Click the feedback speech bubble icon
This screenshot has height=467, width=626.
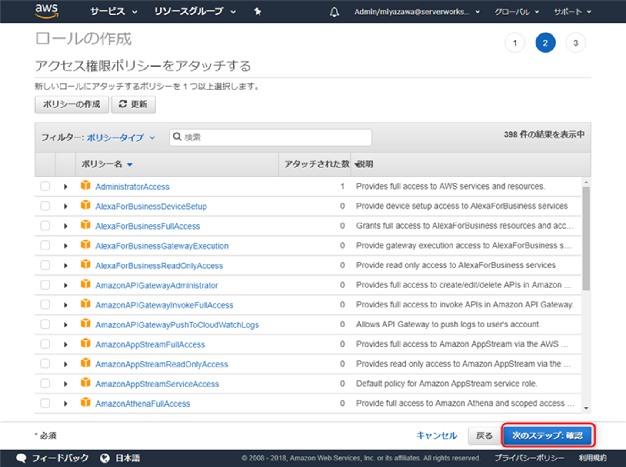click(x=21, y=458)
